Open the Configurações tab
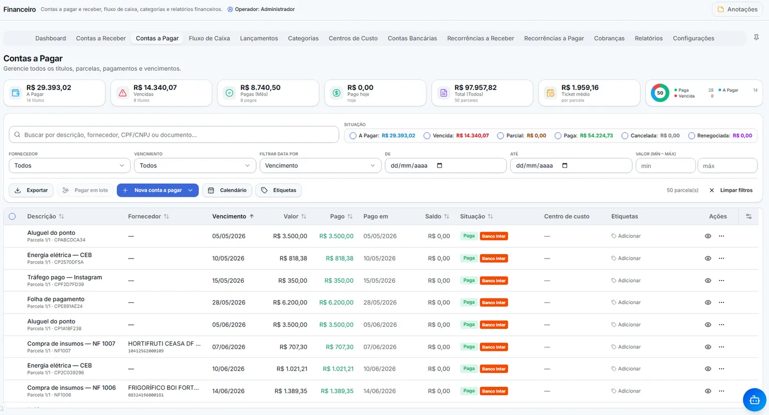This screenshot has height=415, width=769. pos(694,38)
